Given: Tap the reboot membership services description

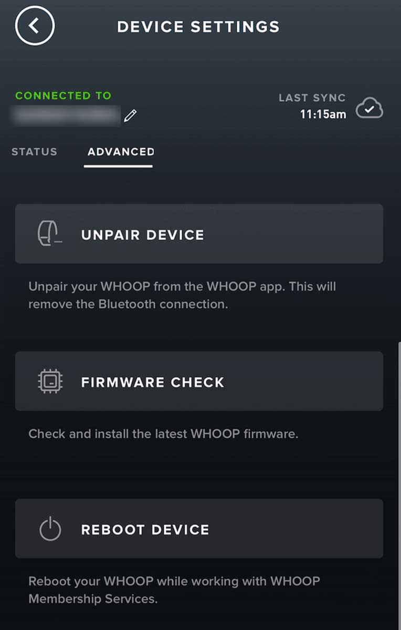Looking at the screenshot, I should pos(173,590).
